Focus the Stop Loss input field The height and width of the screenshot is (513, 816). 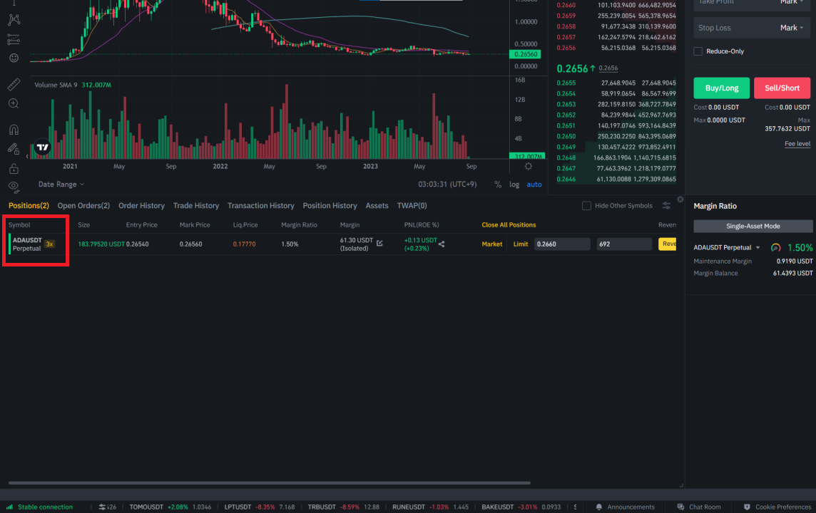pos(735,28)
